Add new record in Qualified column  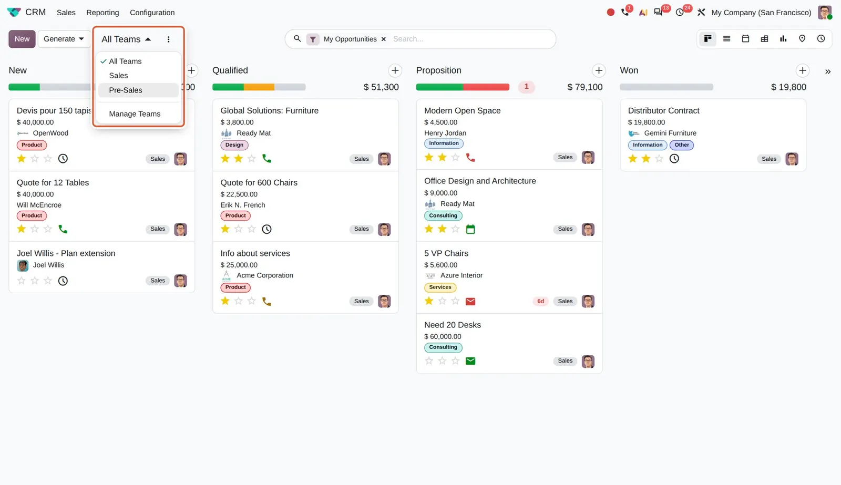pos(395,70)
